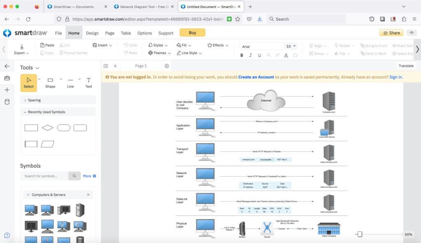Click the Create an Account link
421x243 pixels.
coord(256,77)
